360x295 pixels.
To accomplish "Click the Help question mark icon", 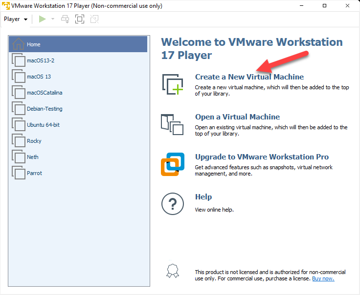I will (x=172, y=203).
